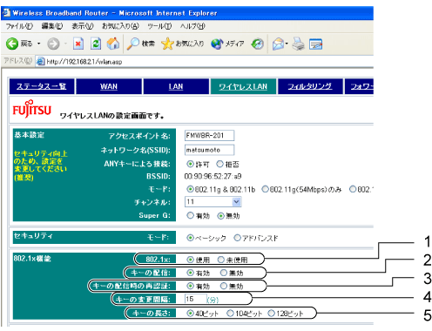This screenshot has width=432, height=331.
Task: Select 拒否 for ANY key connection
Action: [219, 164]
